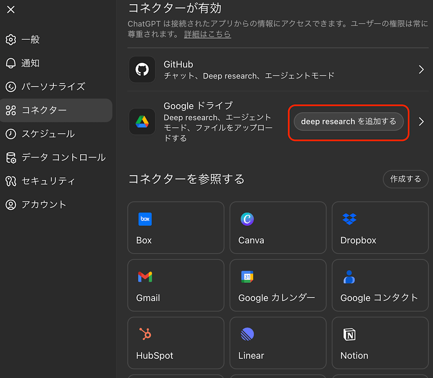Open データ コントロール settings

coord(56,158)
